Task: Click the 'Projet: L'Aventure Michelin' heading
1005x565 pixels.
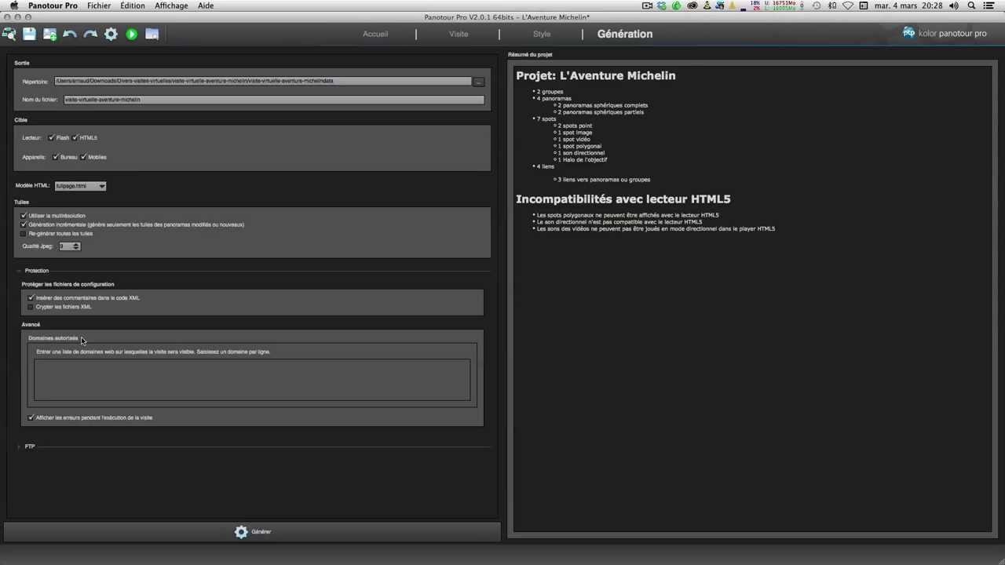Action: 595,75
